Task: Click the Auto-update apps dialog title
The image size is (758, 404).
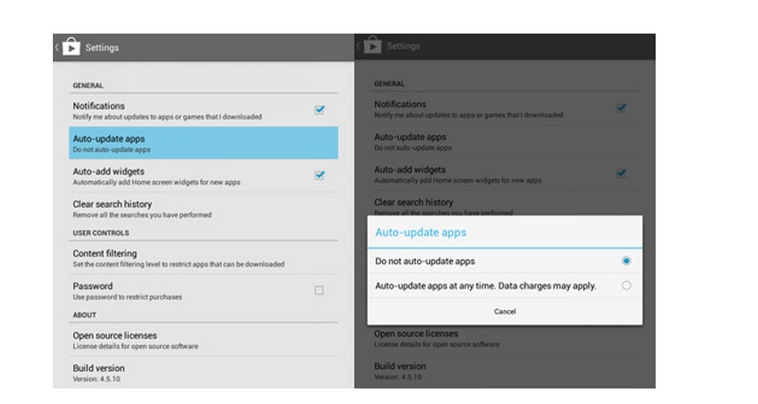Action: tap(421, 231)
